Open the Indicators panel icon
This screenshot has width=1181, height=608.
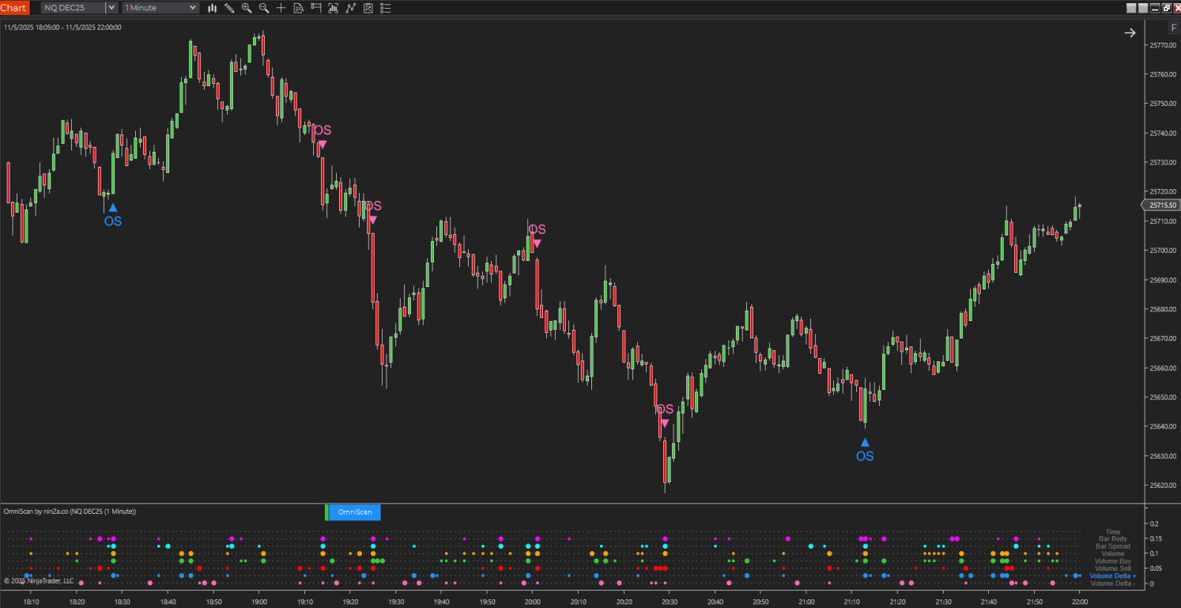[333, 8]
